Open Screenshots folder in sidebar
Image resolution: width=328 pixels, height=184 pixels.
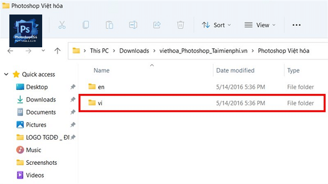pyautogui.click(x=41, y=162)
